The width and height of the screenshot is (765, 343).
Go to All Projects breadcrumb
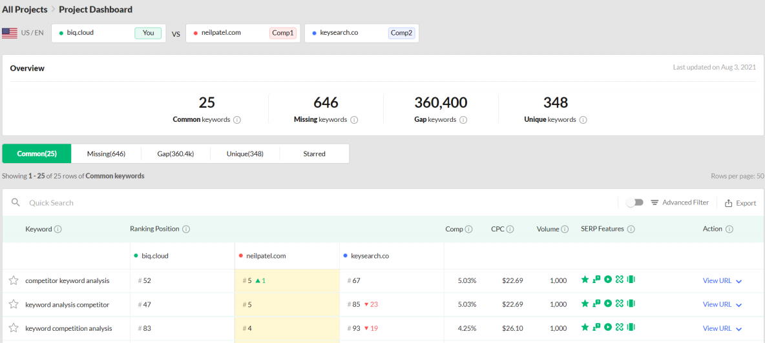tap(25, 9)
